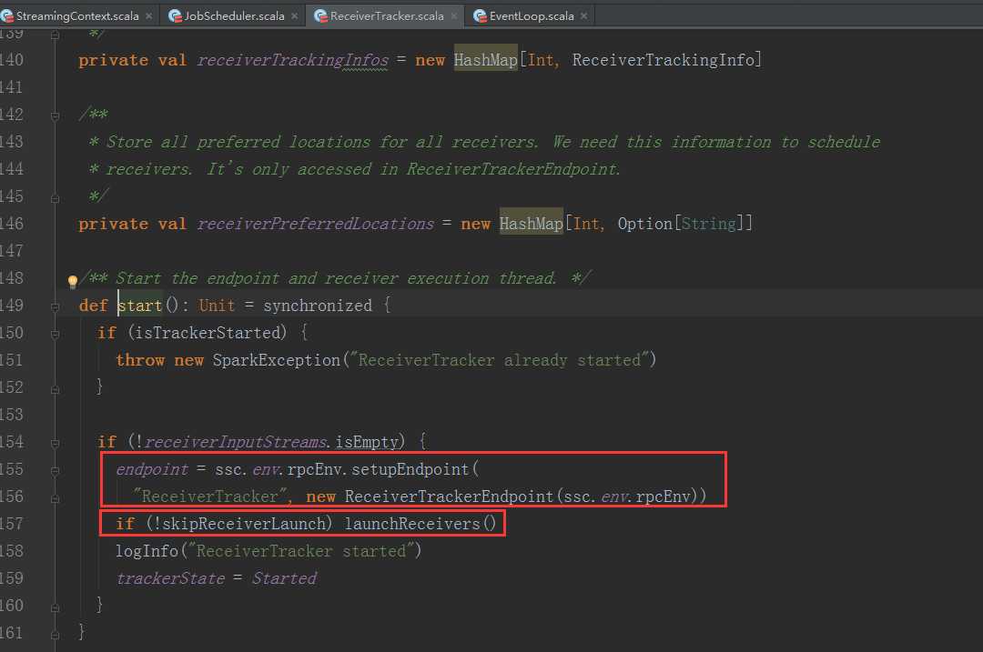Select the ReceiverTracker.scala tab

[x=387, y=16]
